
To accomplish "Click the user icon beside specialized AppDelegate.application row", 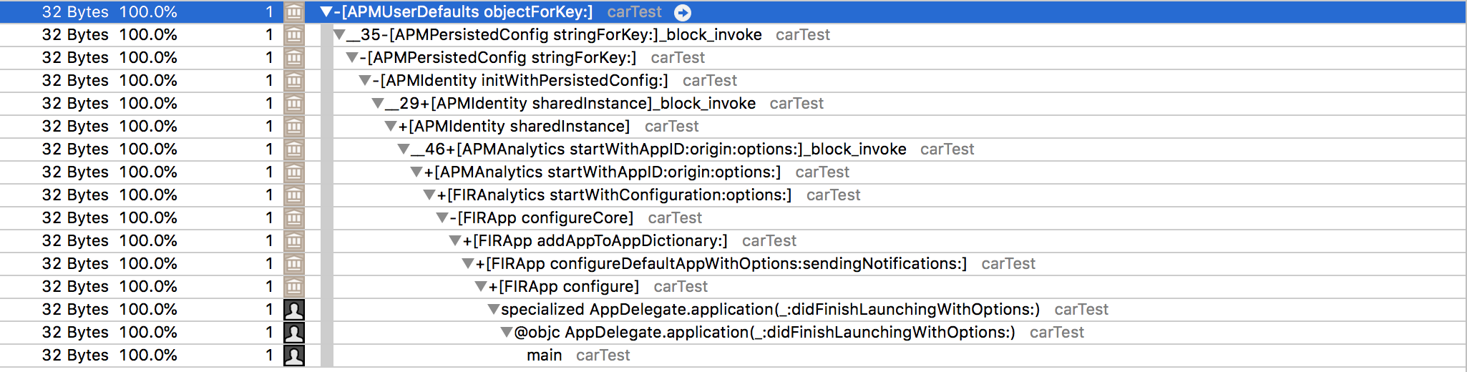I will pos(294,310).
